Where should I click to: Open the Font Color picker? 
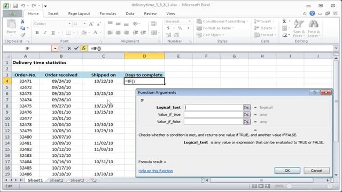click(95, 33)
